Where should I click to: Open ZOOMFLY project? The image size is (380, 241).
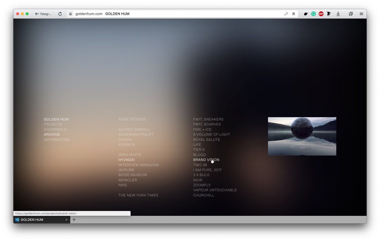click(x=202, y=185)
